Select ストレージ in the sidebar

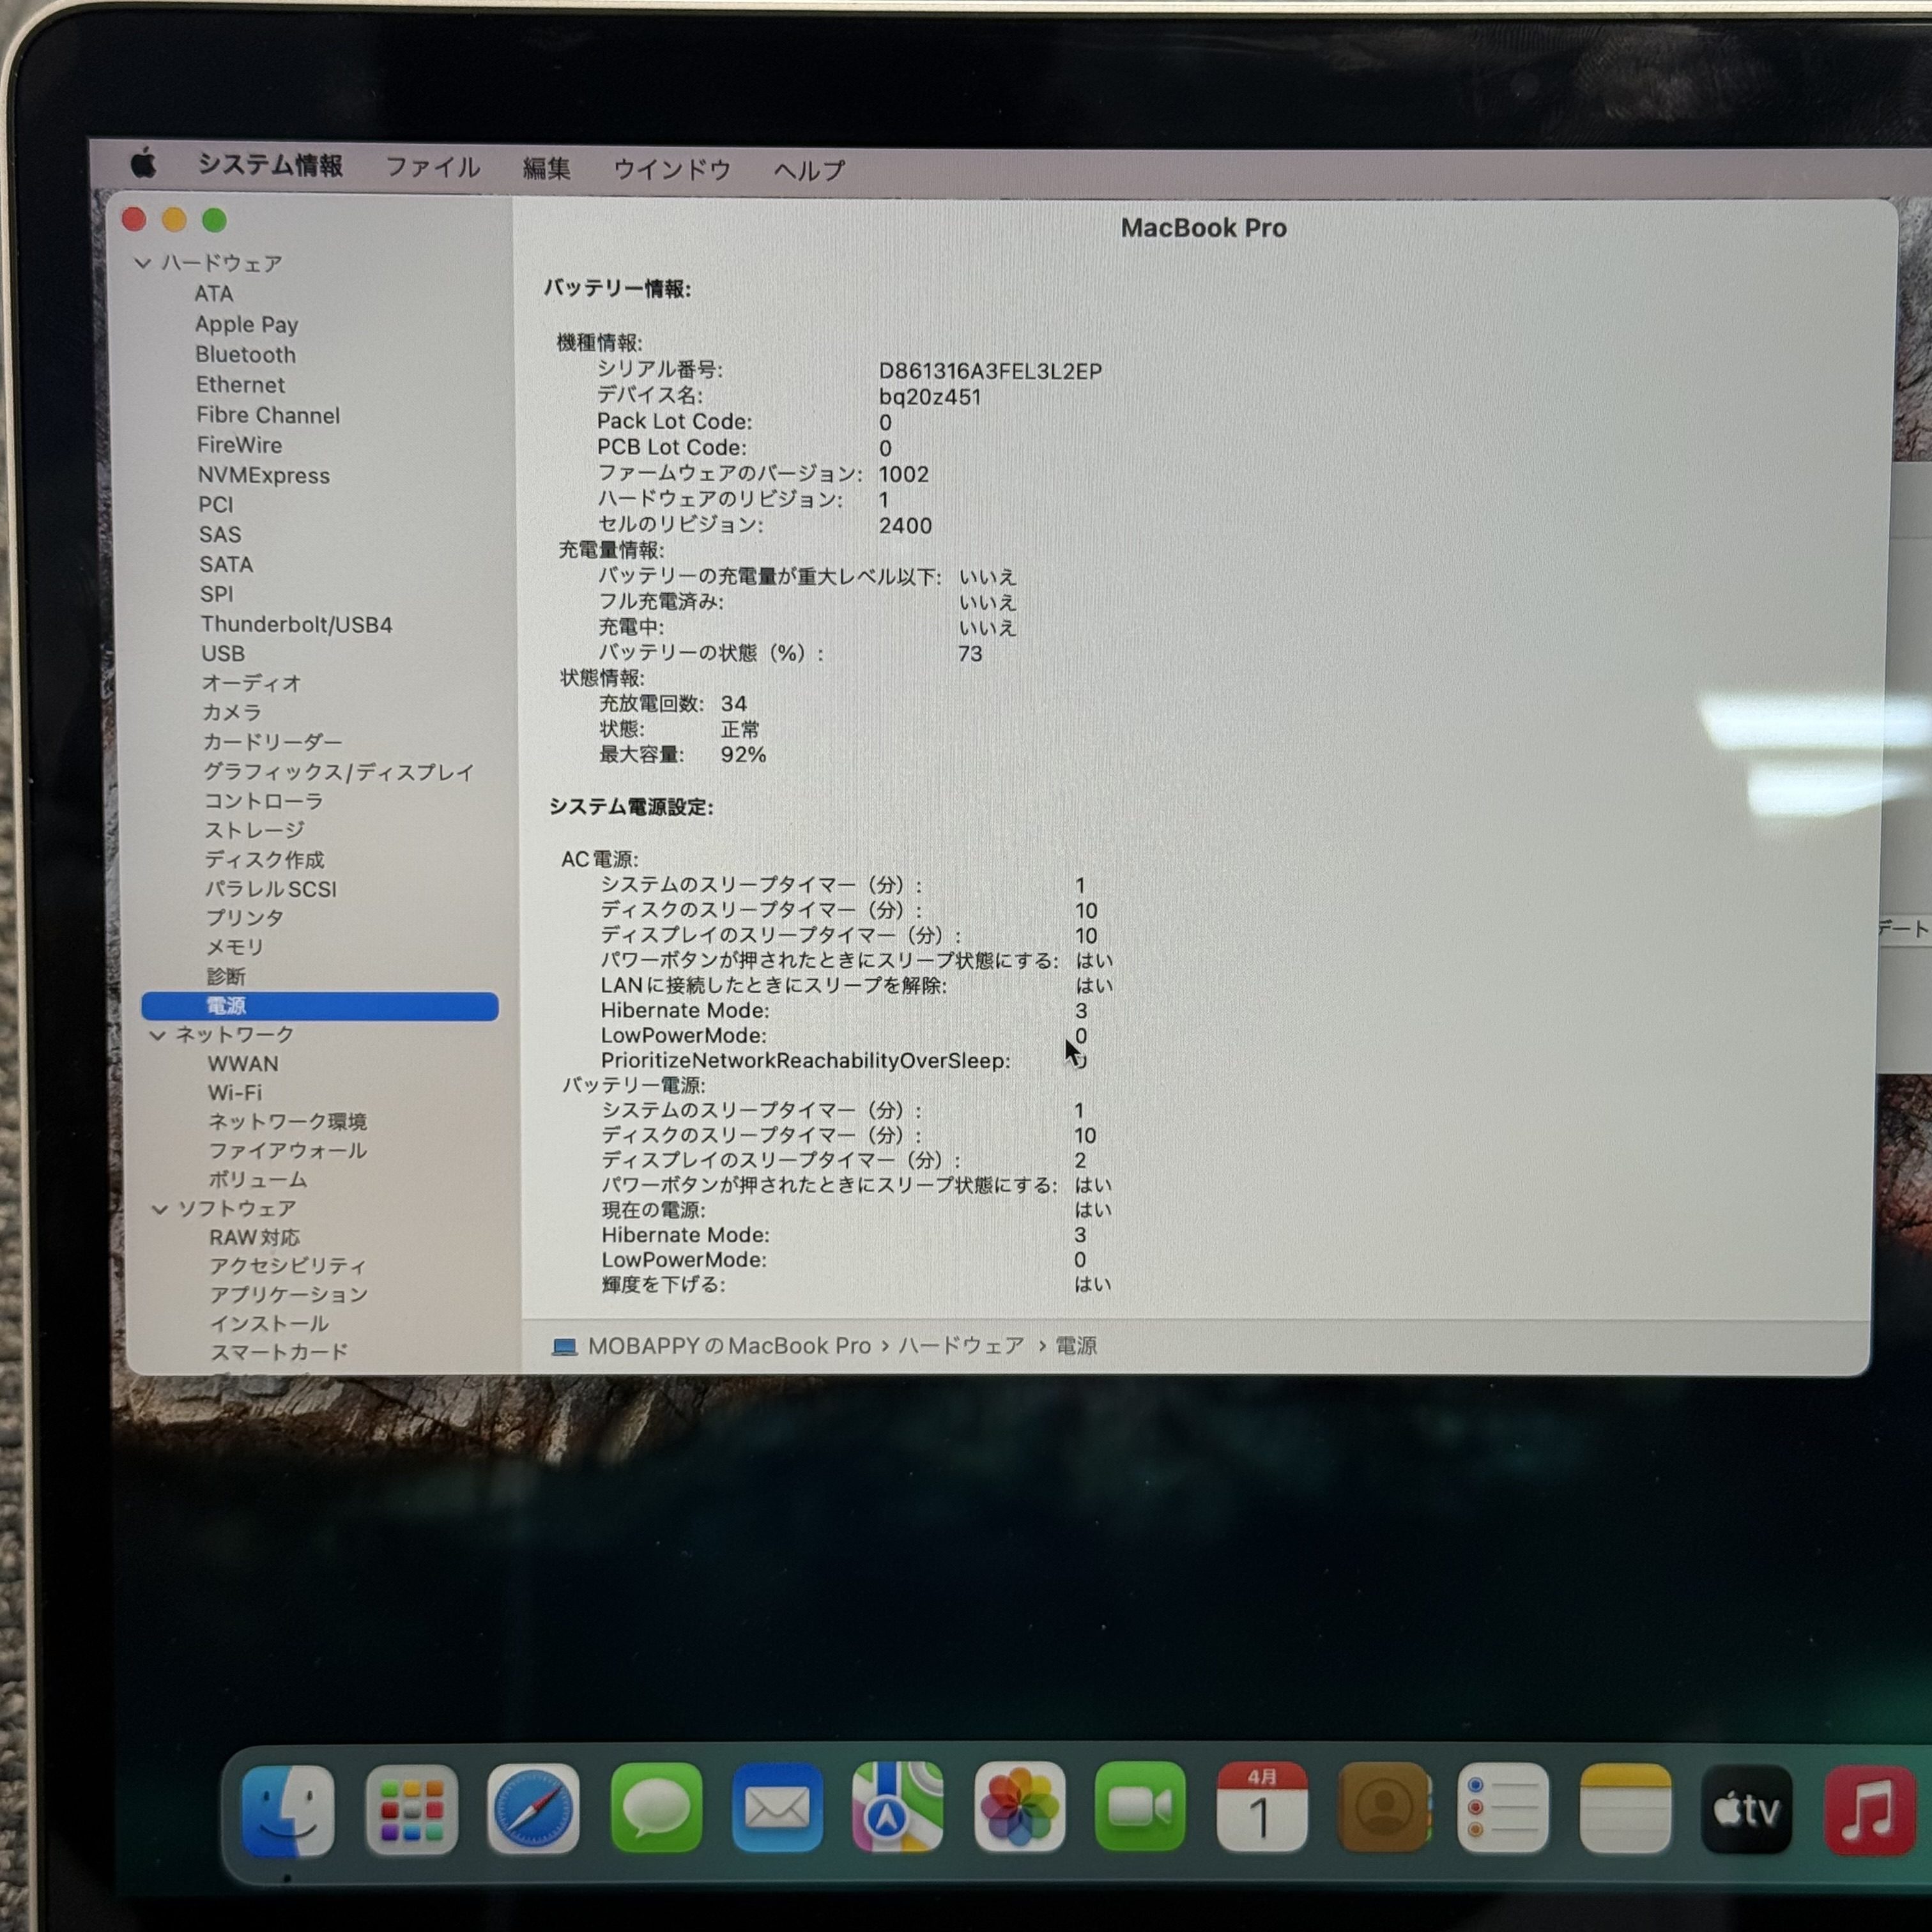coord(254,830)
